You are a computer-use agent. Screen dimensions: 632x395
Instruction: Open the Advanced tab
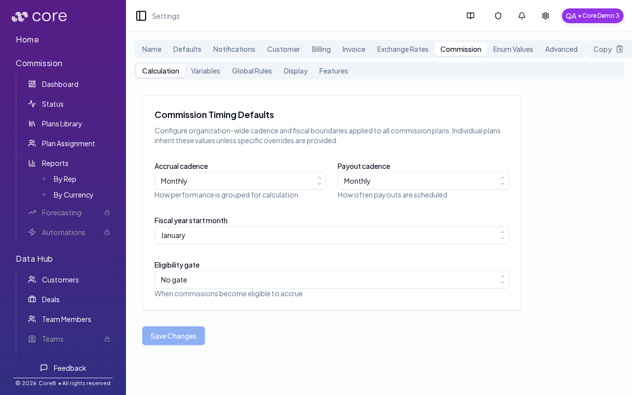561,49
